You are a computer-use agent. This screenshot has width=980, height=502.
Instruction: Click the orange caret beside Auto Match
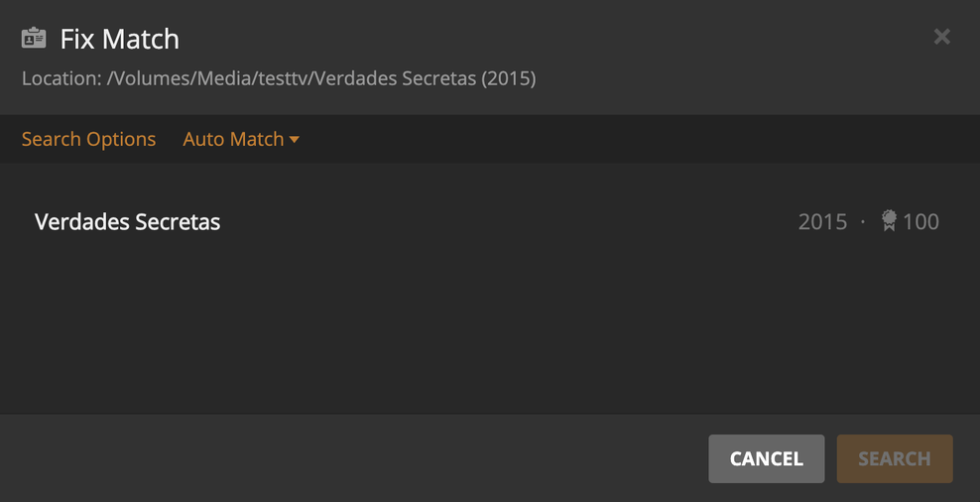click(x=295, y=140)
